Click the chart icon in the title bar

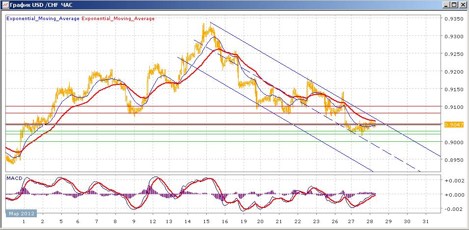[4, 4]
